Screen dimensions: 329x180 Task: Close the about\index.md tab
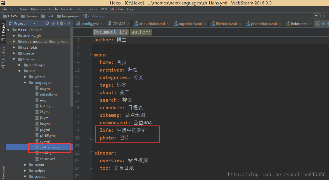tap(168, 24)
